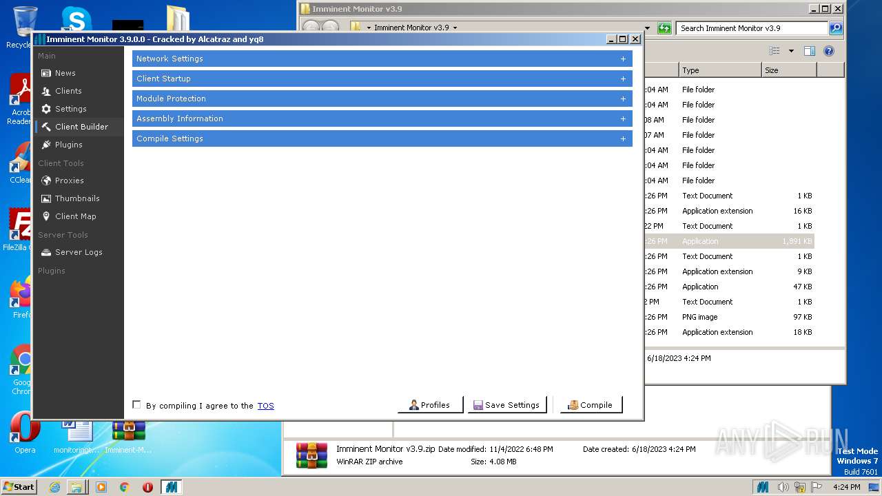
Task: Open Opera from the taskbar
Action: (x=147, y=487)
